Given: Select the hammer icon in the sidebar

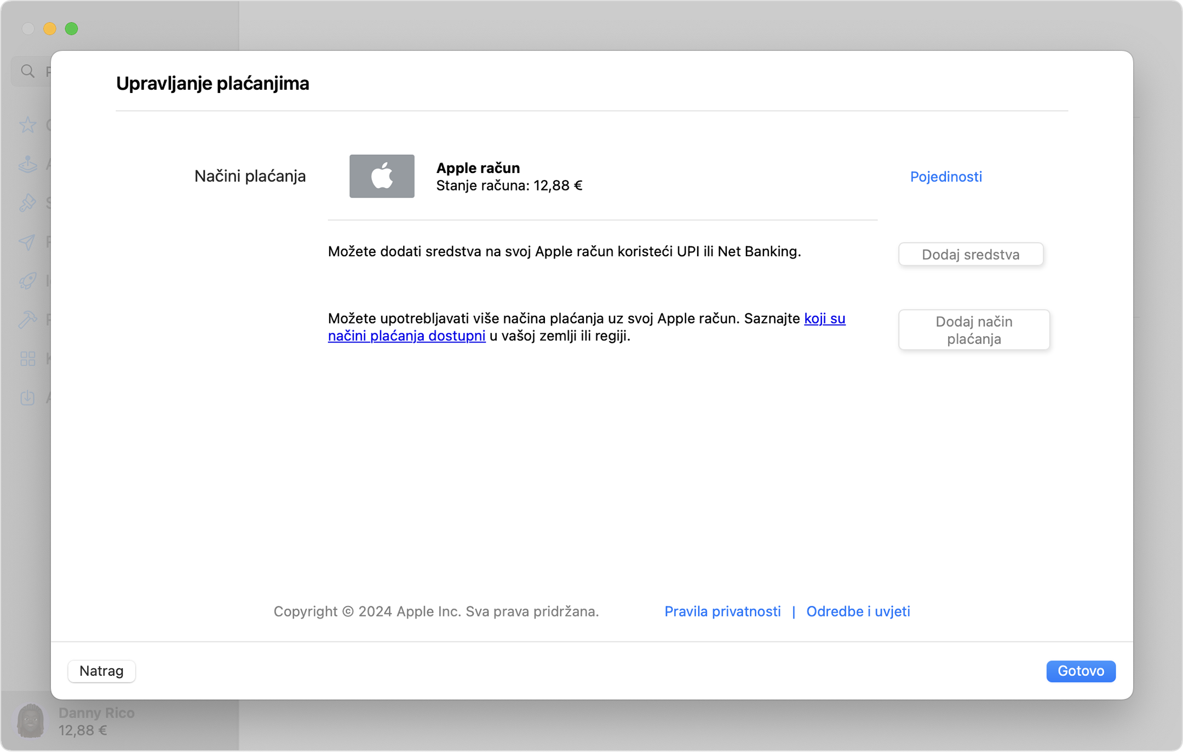Looking at the screenshot, I should 27,320.
